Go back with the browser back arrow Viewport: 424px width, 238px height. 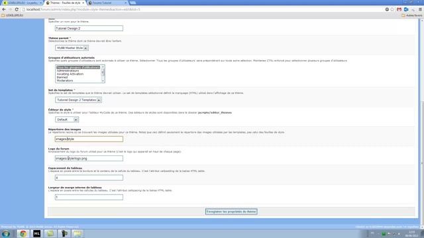pos(4,9)
